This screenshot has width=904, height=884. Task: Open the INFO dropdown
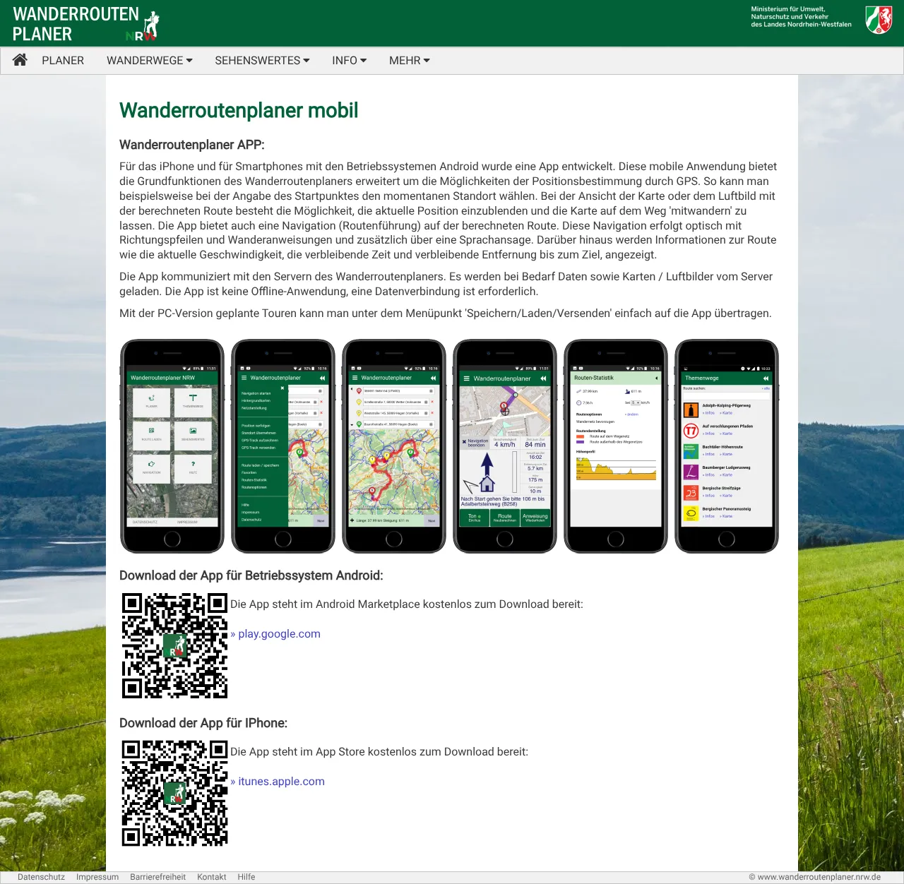348,61
